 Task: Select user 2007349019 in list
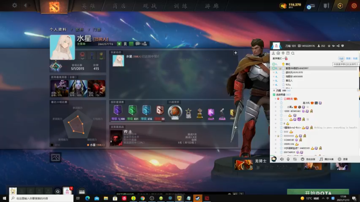pos(289,152)
